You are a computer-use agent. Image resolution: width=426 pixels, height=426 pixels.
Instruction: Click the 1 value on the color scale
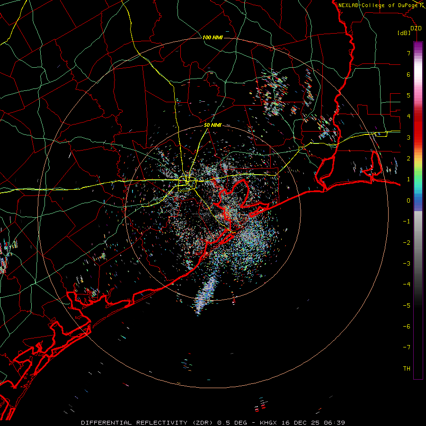[x=408, y=179]
